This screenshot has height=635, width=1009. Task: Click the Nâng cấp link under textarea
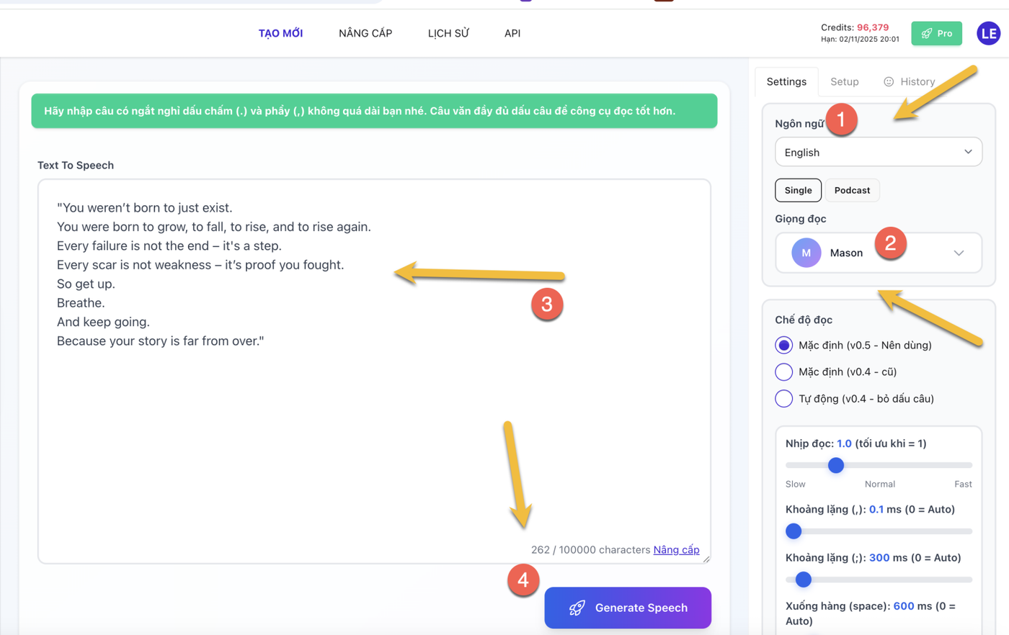(x=676, y=549)
